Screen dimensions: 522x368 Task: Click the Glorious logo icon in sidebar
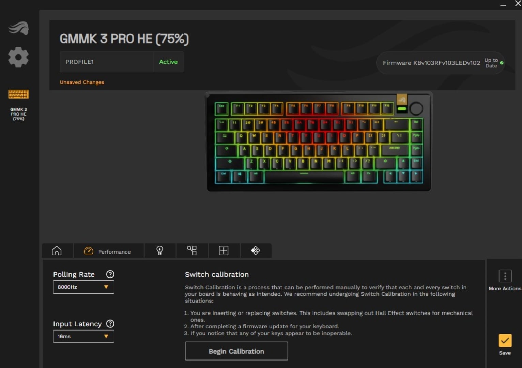(x=19, y=28)
